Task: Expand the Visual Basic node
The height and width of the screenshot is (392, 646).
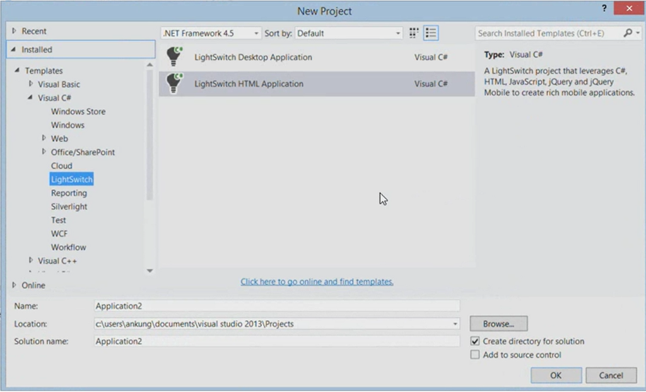Action: click(x=31, y=84)
